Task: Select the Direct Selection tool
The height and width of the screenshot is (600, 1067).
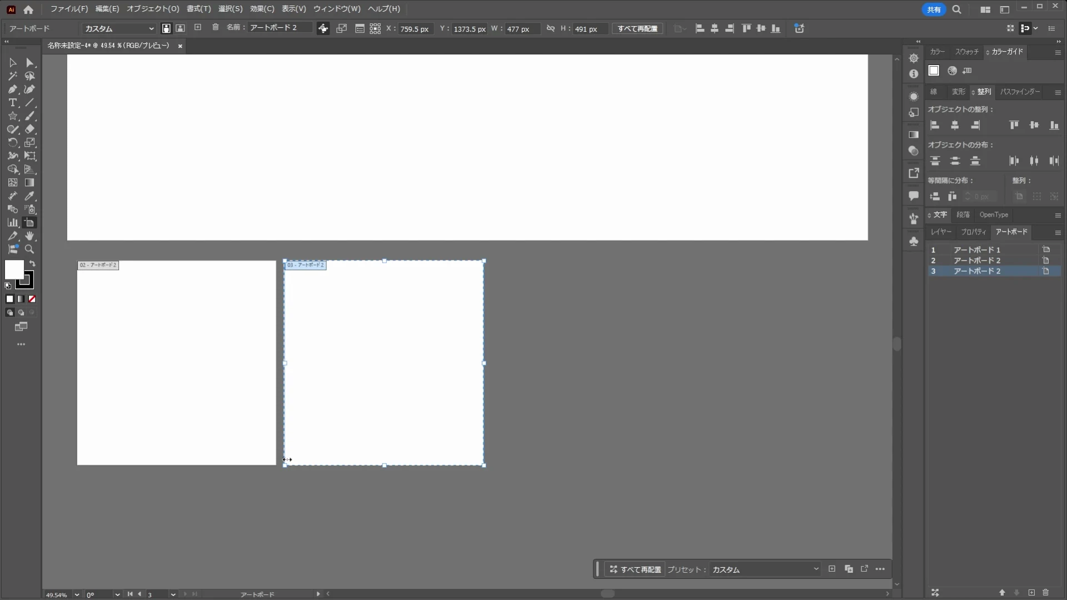Action: pos(30,63)
